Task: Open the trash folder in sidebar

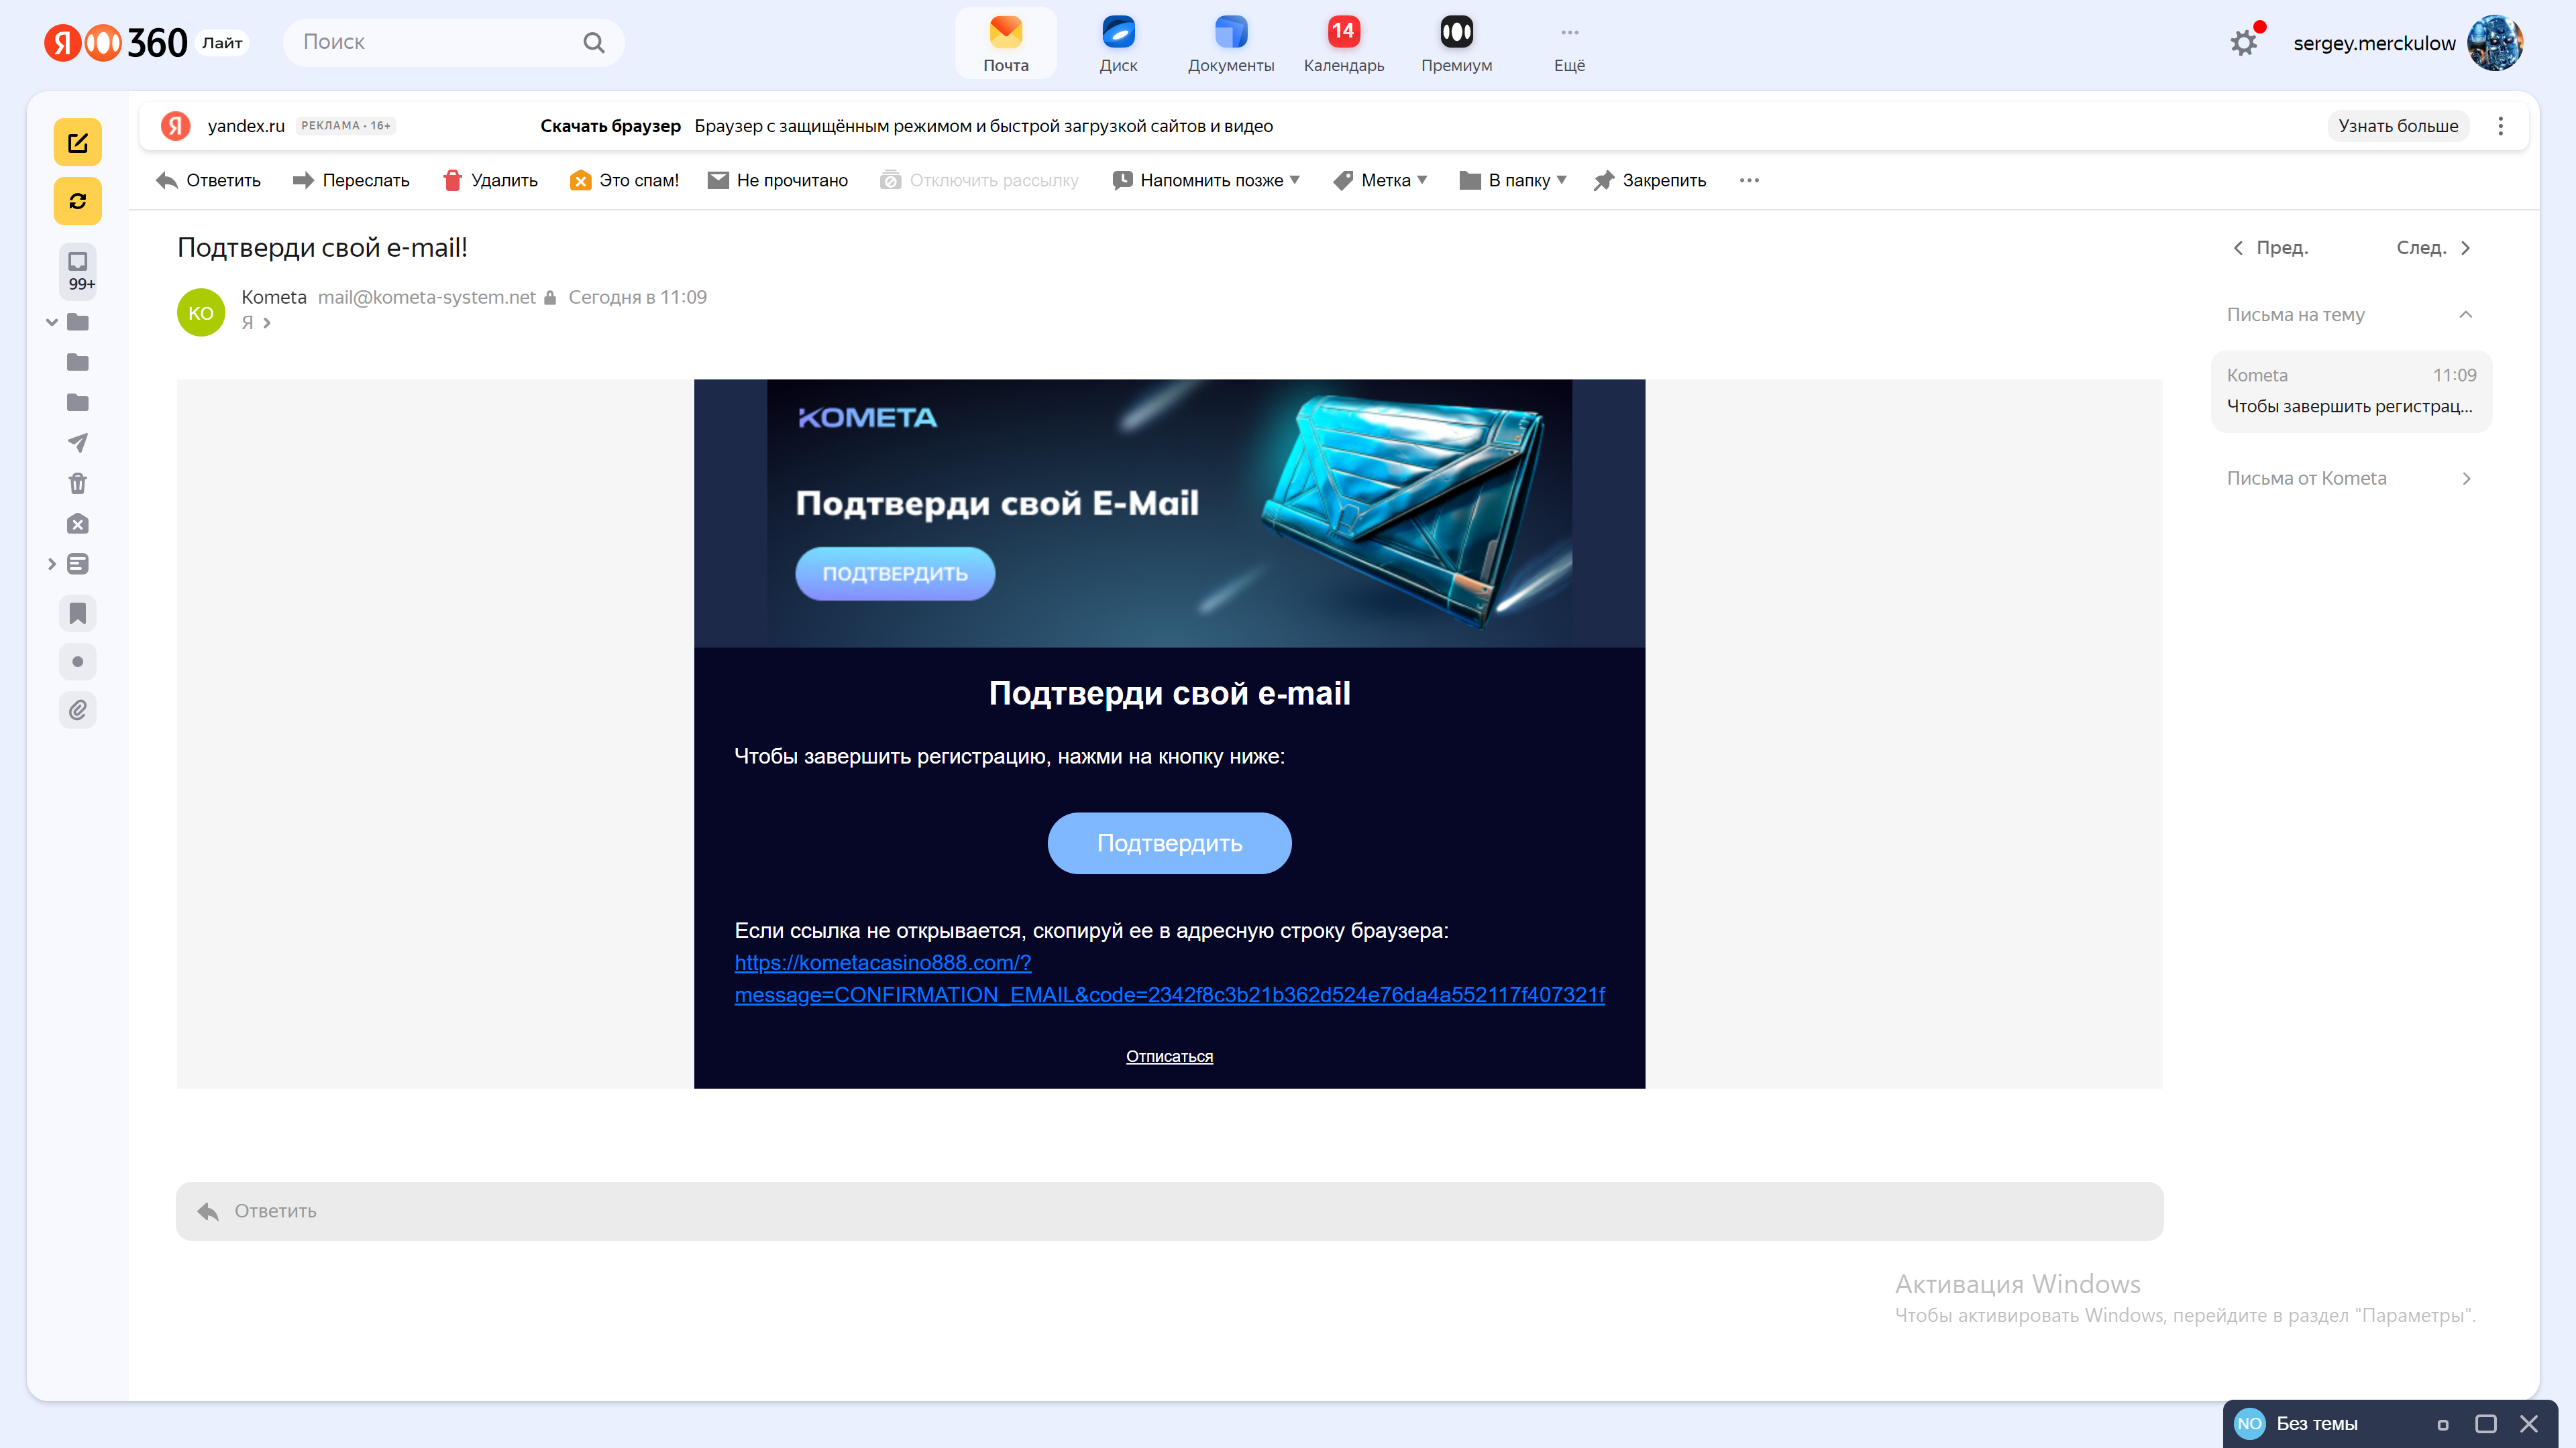Action: (77, 483)
